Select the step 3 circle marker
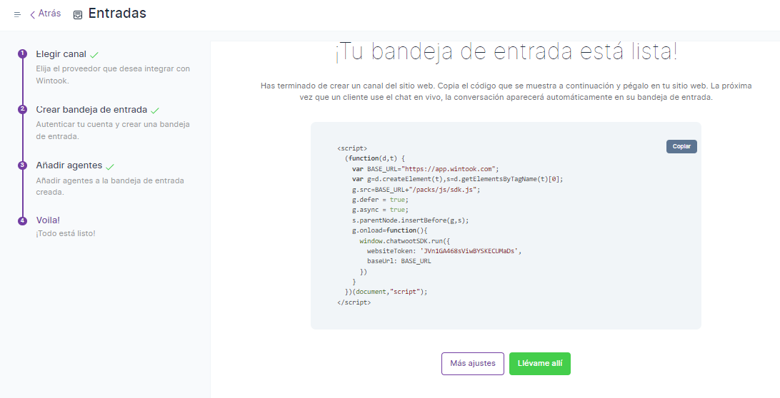The width and height of the screenshot is (780, 398). [x=22, y=165]
